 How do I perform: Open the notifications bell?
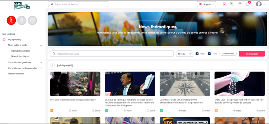click(x=248, y=4)
